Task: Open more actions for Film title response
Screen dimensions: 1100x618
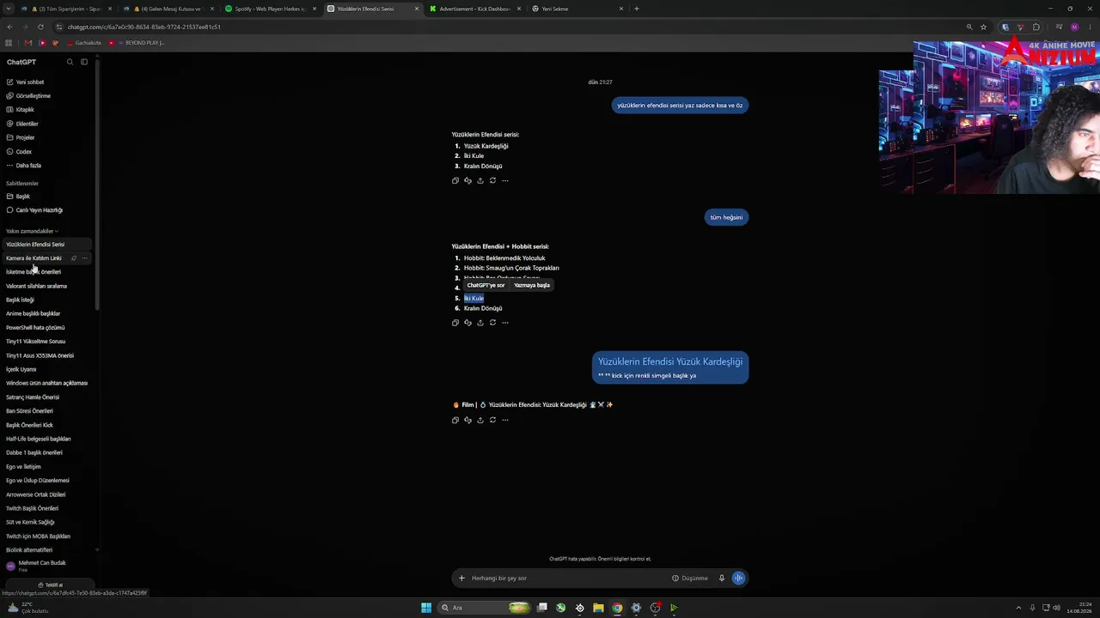Action: tap(505, 420)
